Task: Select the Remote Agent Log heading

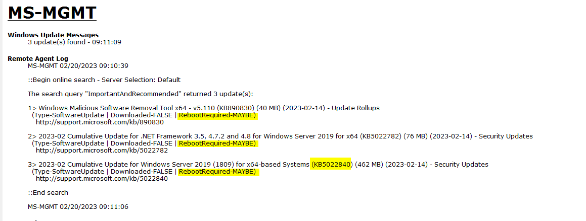Action: point(38,59)
